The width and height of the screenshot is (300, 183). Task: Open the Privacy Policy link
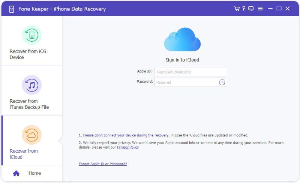pyautogui.click(x=128, y=147)
